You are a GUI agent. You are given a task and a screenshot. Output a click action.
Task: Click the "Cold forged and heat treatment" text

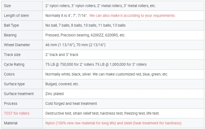[71, 103]
